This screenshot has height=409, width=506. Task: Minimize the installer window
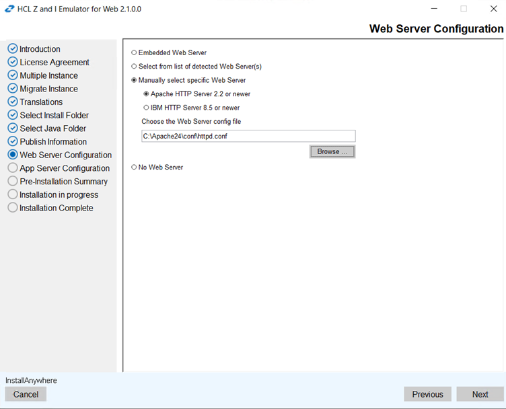point(435,9)
